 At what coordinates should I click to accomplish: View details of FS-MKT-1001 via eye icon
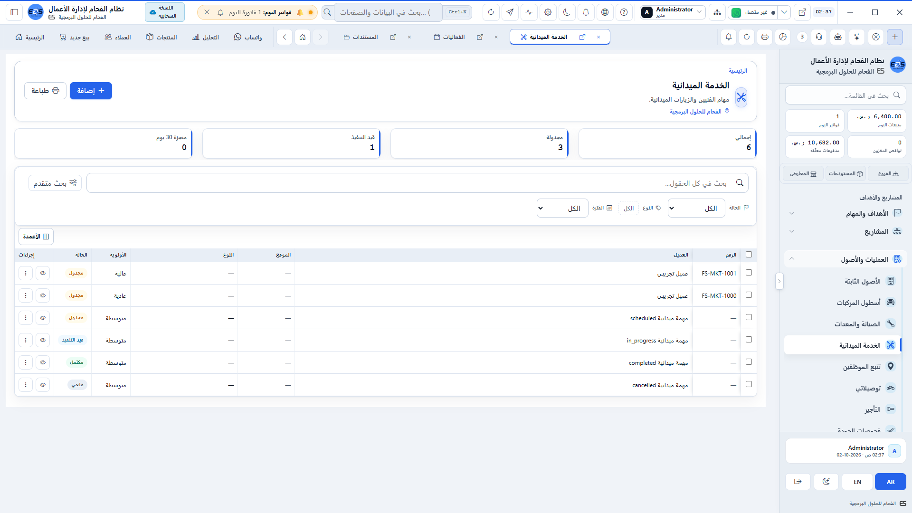coord(43,273)
